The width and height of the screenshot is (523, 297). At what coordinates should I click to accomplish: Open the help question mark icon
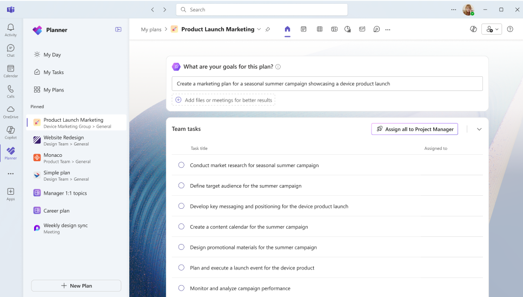[510, 29]
